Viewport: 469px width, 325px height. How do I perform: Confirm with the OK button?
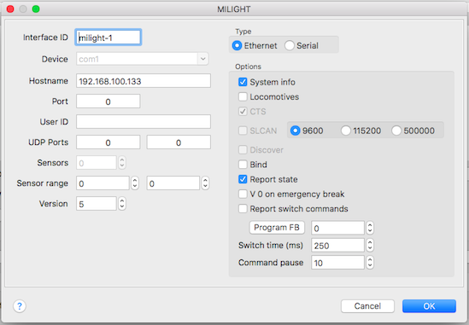pyautogui.click(x=429, y=306)
